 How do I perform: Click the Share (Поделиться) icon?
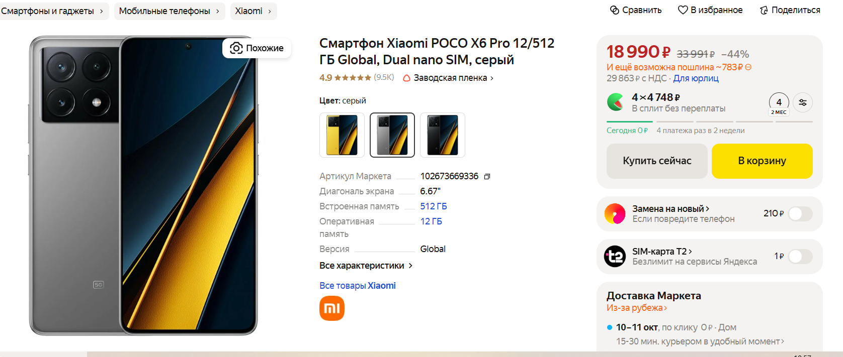tap(764, 10)
